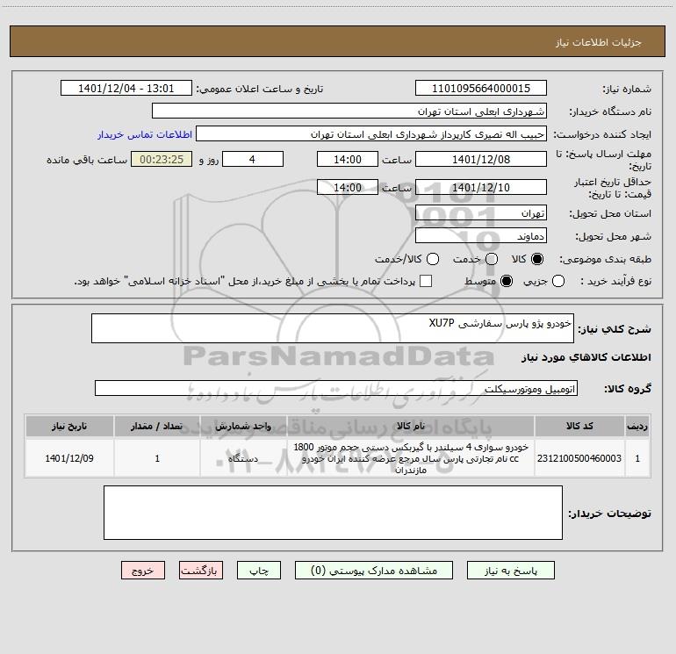Click the چاپ print button

(x=259, y=571)
